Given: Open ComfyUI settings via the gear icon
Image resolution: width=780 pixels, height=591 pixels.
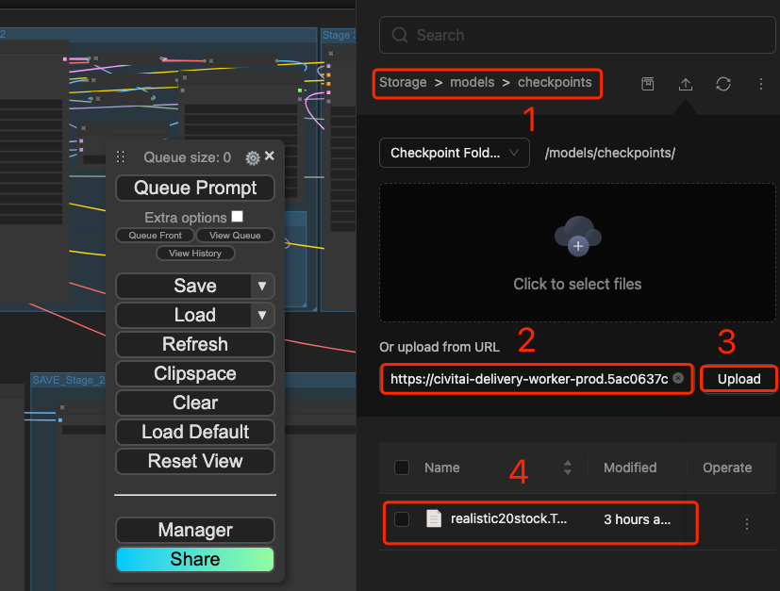Looking at the screenshot, I should [x=252, y=158].
